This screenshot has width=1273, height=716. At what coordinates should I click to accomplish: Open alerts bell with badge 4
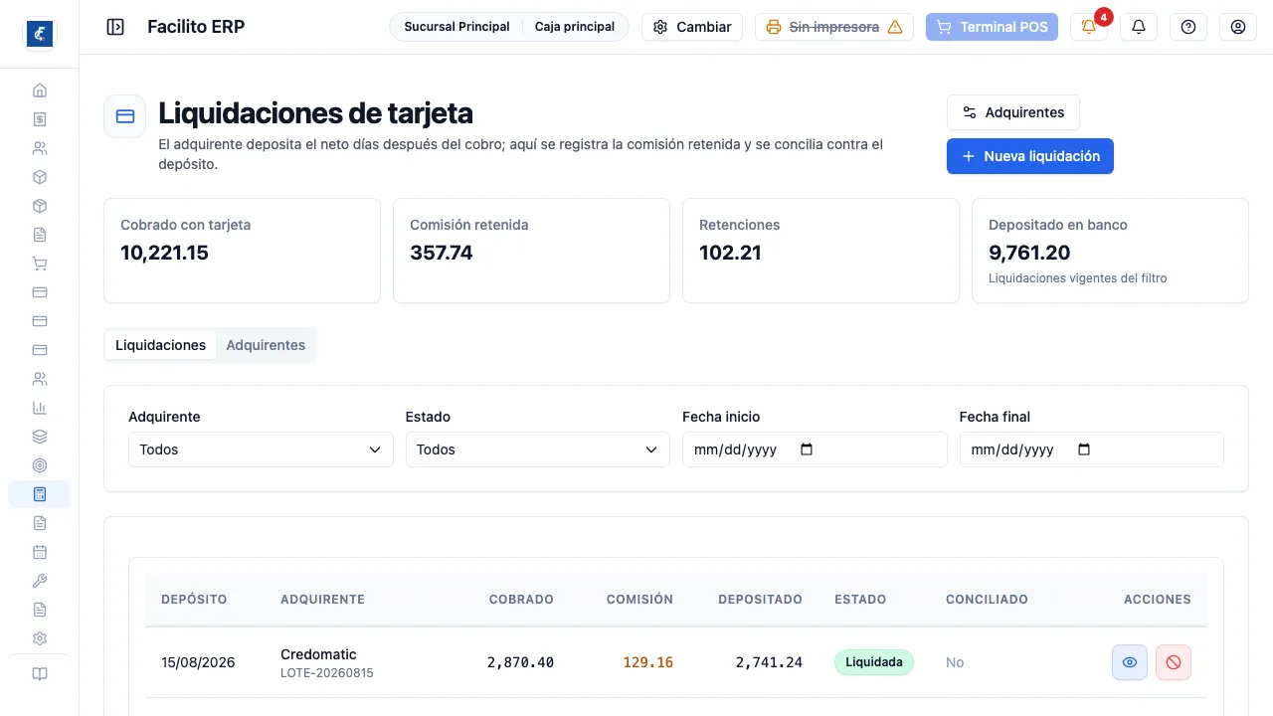(x=1089, y=27)
